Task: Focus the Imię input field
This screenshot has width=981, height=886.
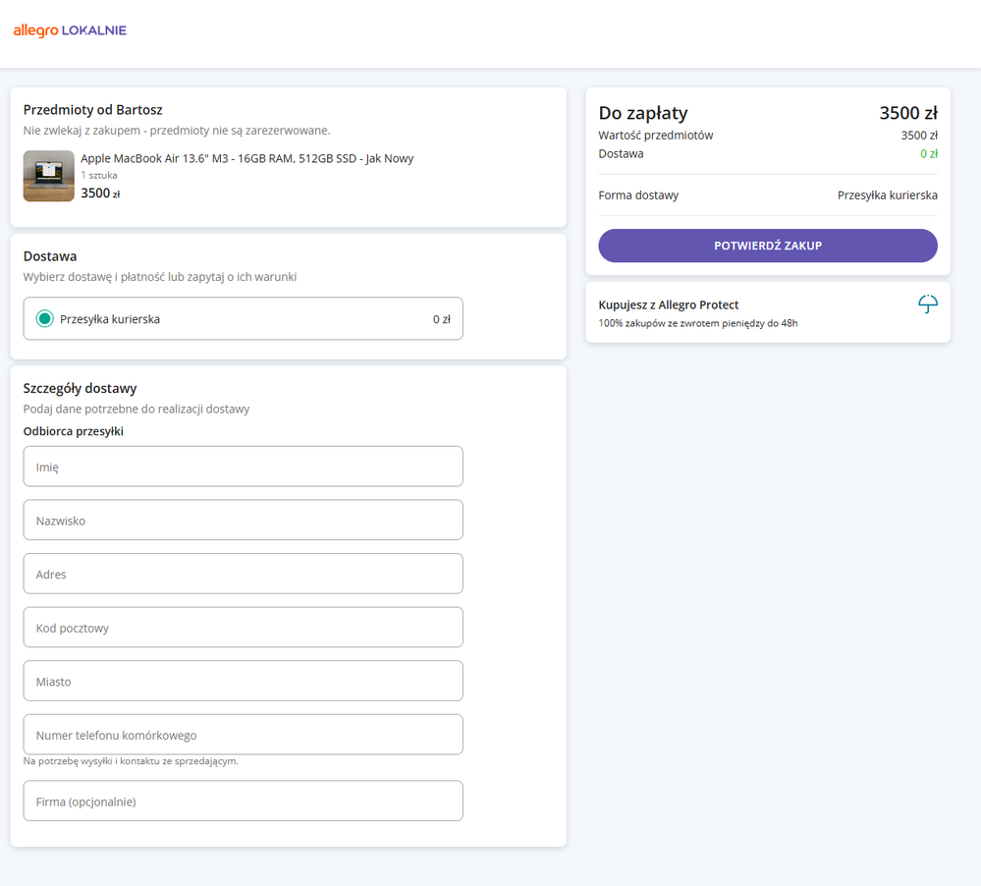Action: pos(243,467)
